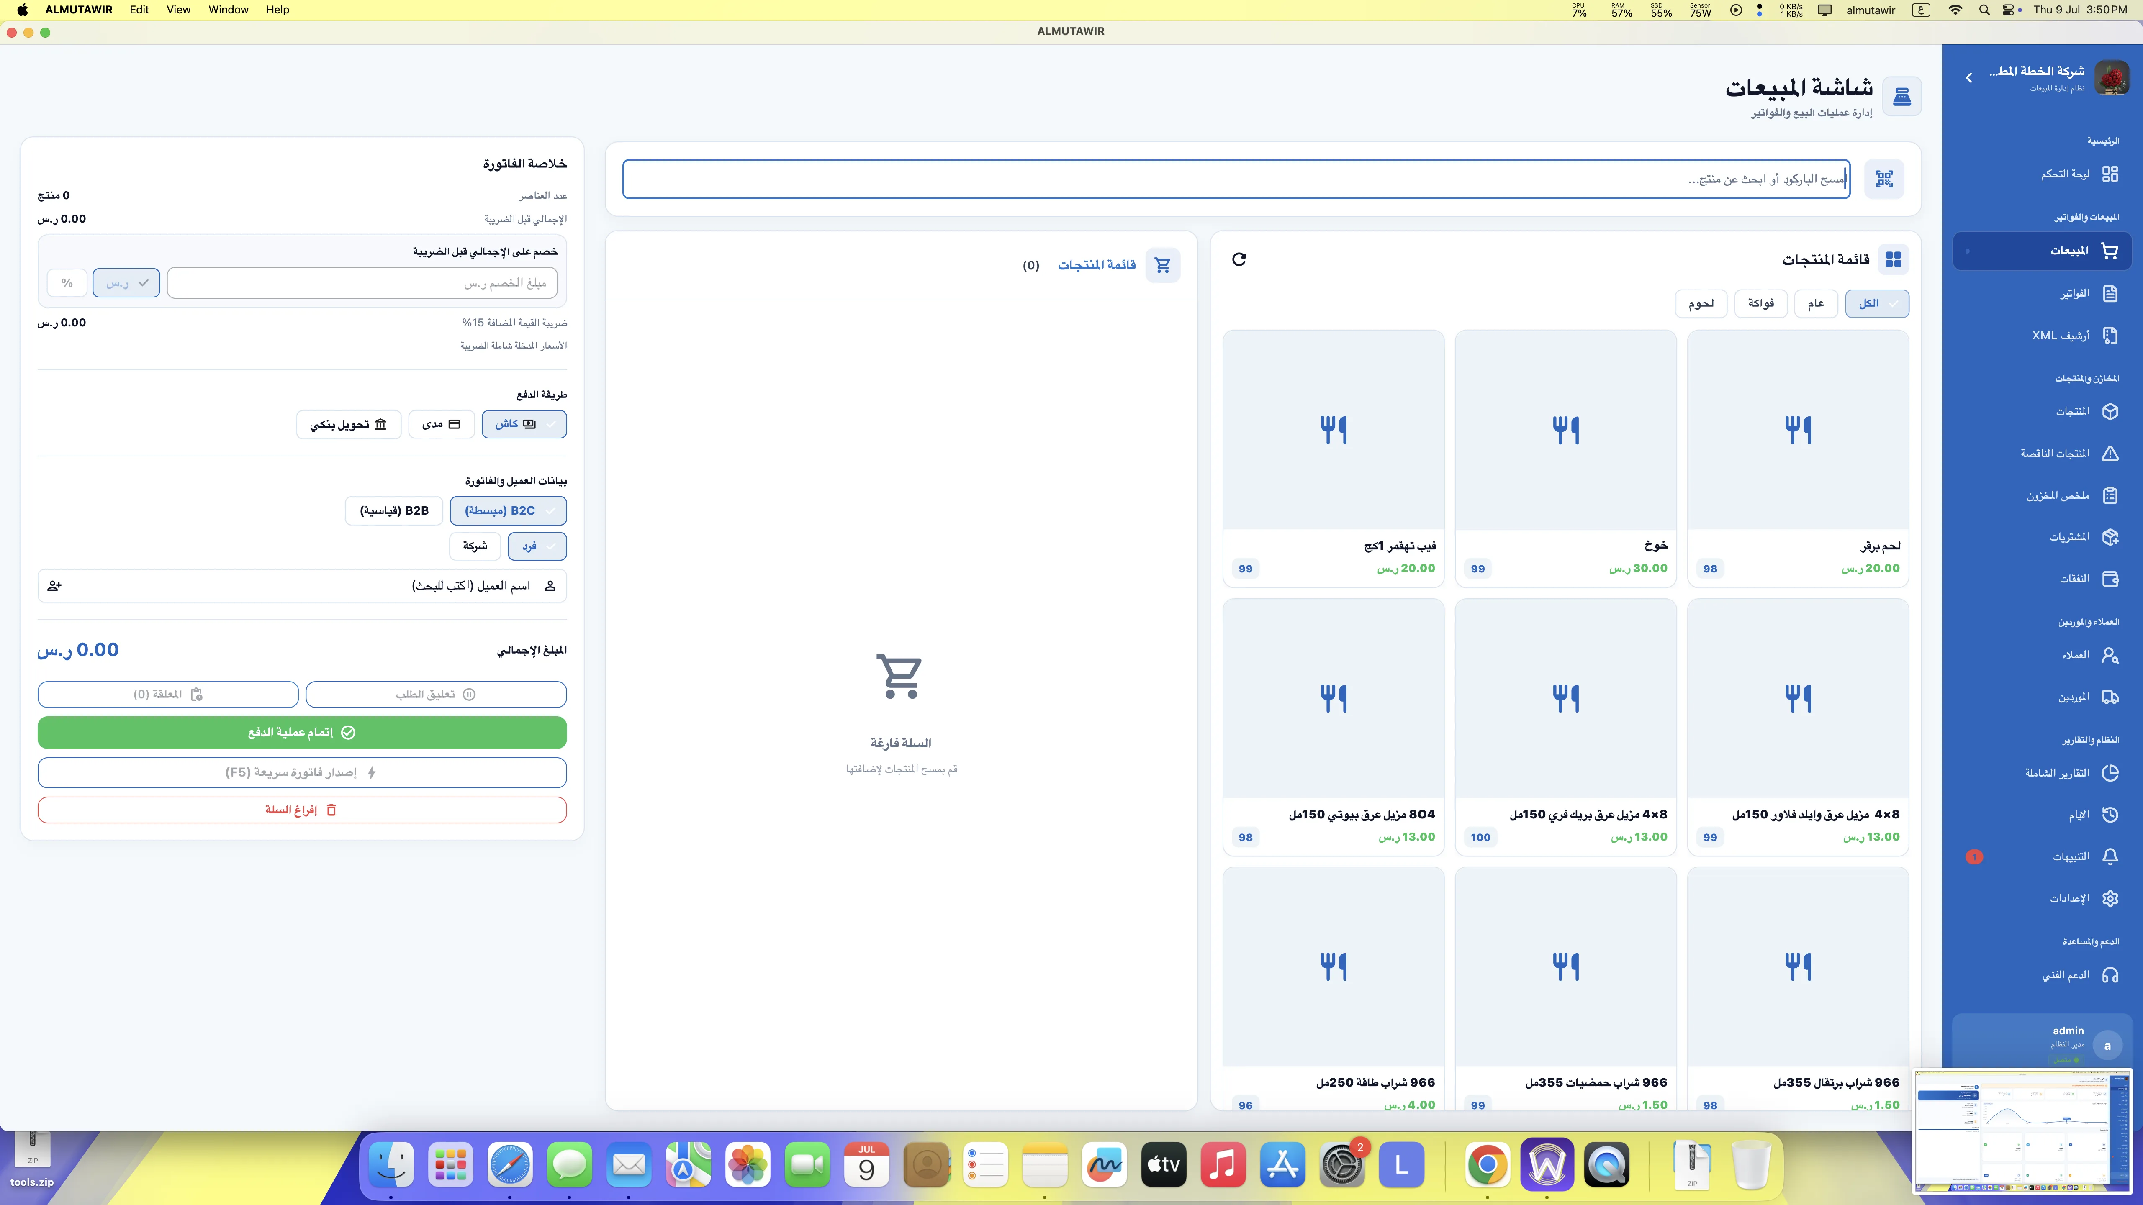Image resolution: width=2143 pixels, height=1205 pixels.
Task: Open الأيام in the sidebar
Action: [x=2043, y=815]
